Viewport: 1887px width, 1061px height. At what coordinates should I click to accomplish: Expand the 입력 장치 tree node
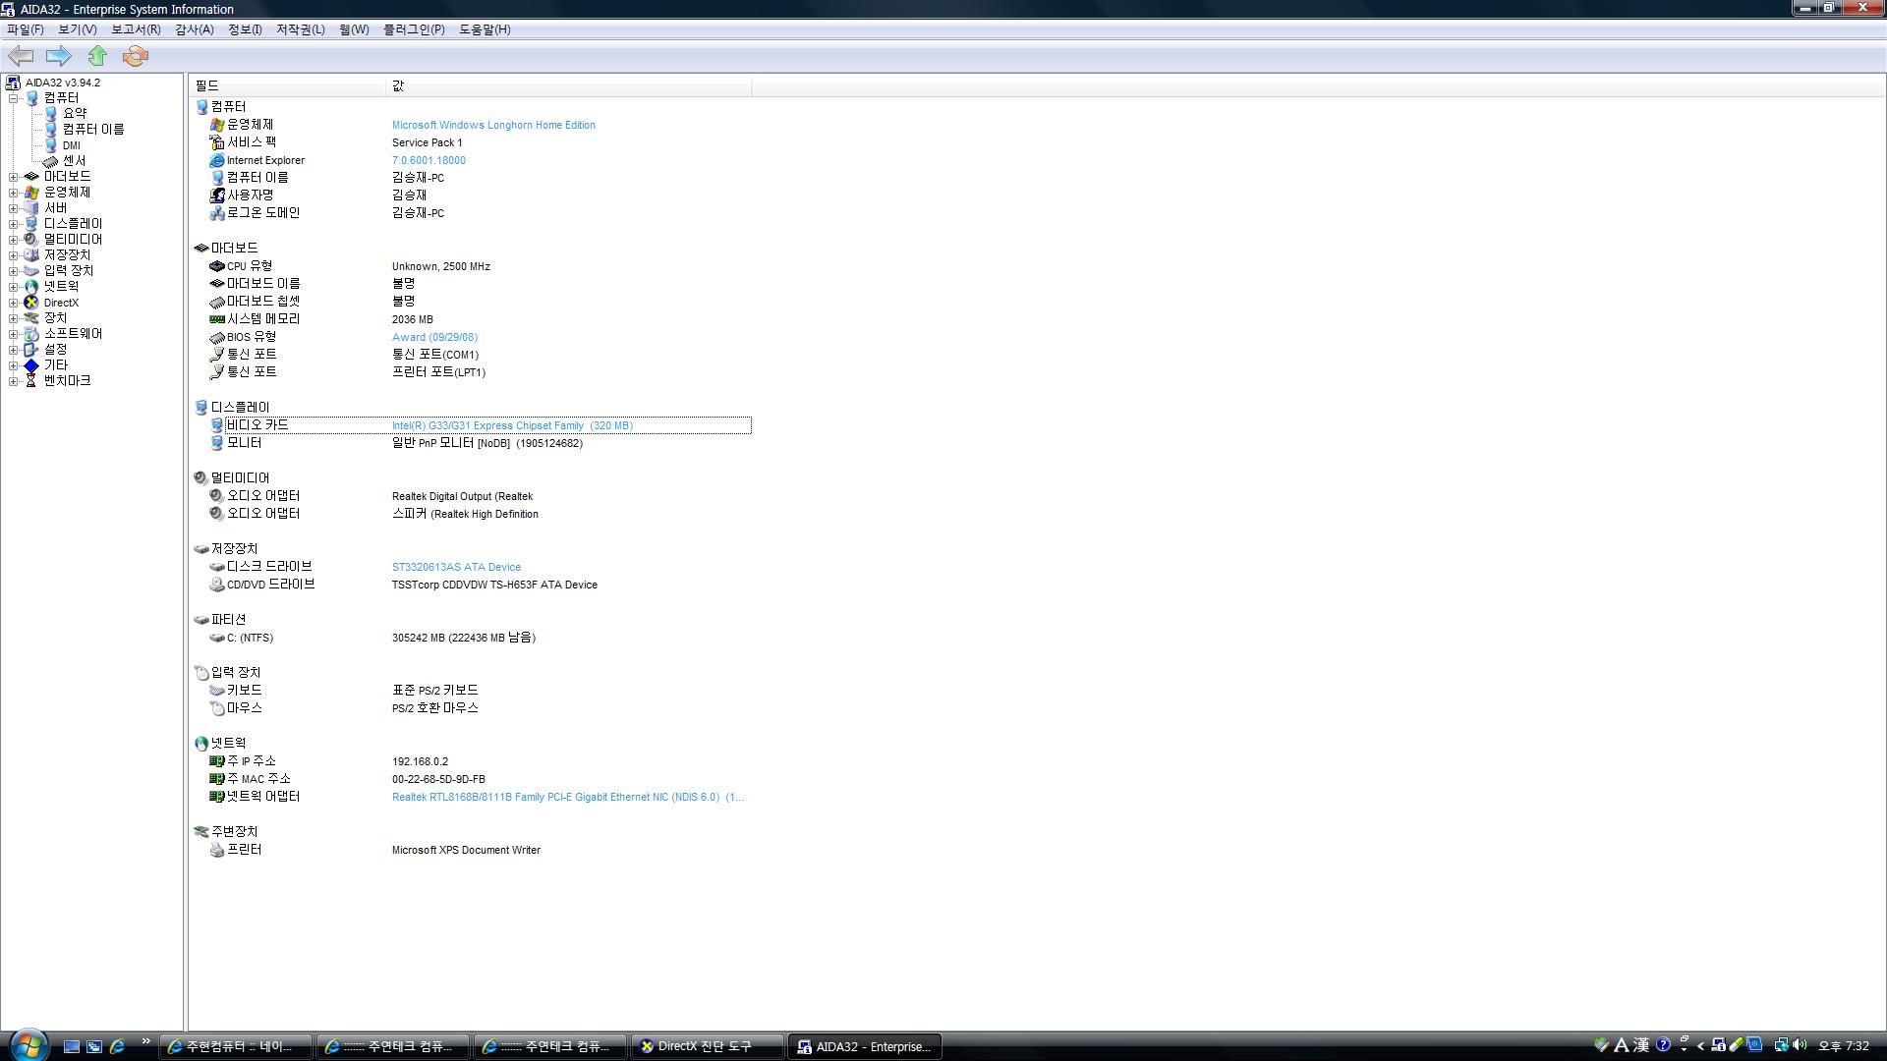coord(13,271)
